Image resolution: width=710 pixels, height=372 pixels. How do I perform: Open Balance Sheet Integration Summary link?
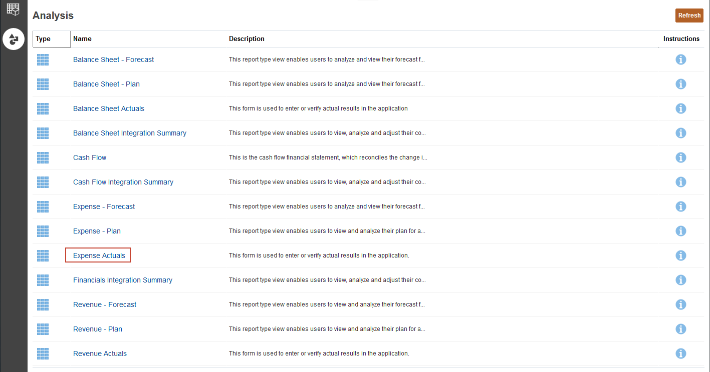[130, 133]
